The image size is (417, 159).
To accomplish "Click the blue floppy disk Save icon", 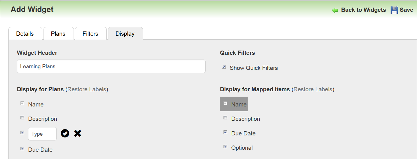I will tap(394, 10).
